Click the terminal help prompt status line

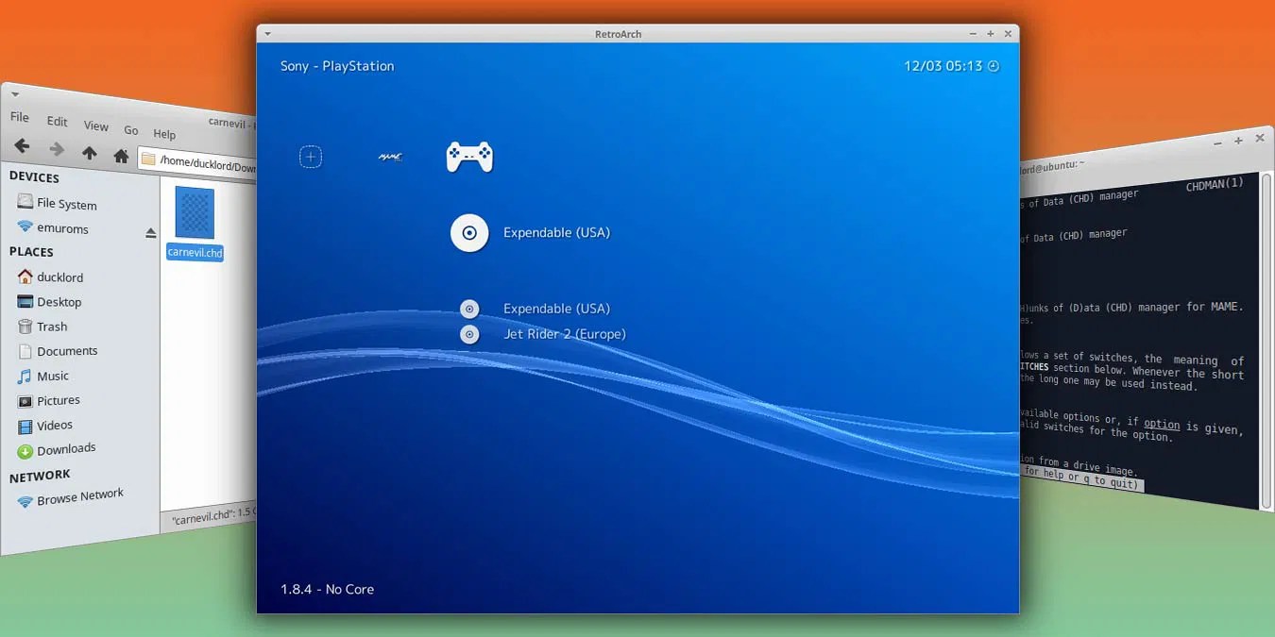click(x=1080, y=478)
